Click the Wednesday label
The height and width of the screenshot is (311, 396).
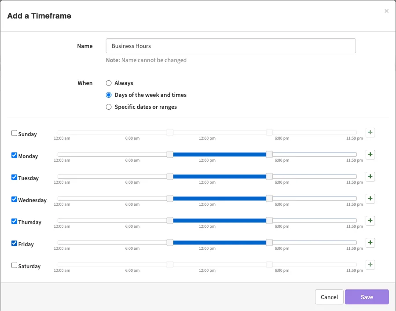pyautogui.click(x=32, y=200)
